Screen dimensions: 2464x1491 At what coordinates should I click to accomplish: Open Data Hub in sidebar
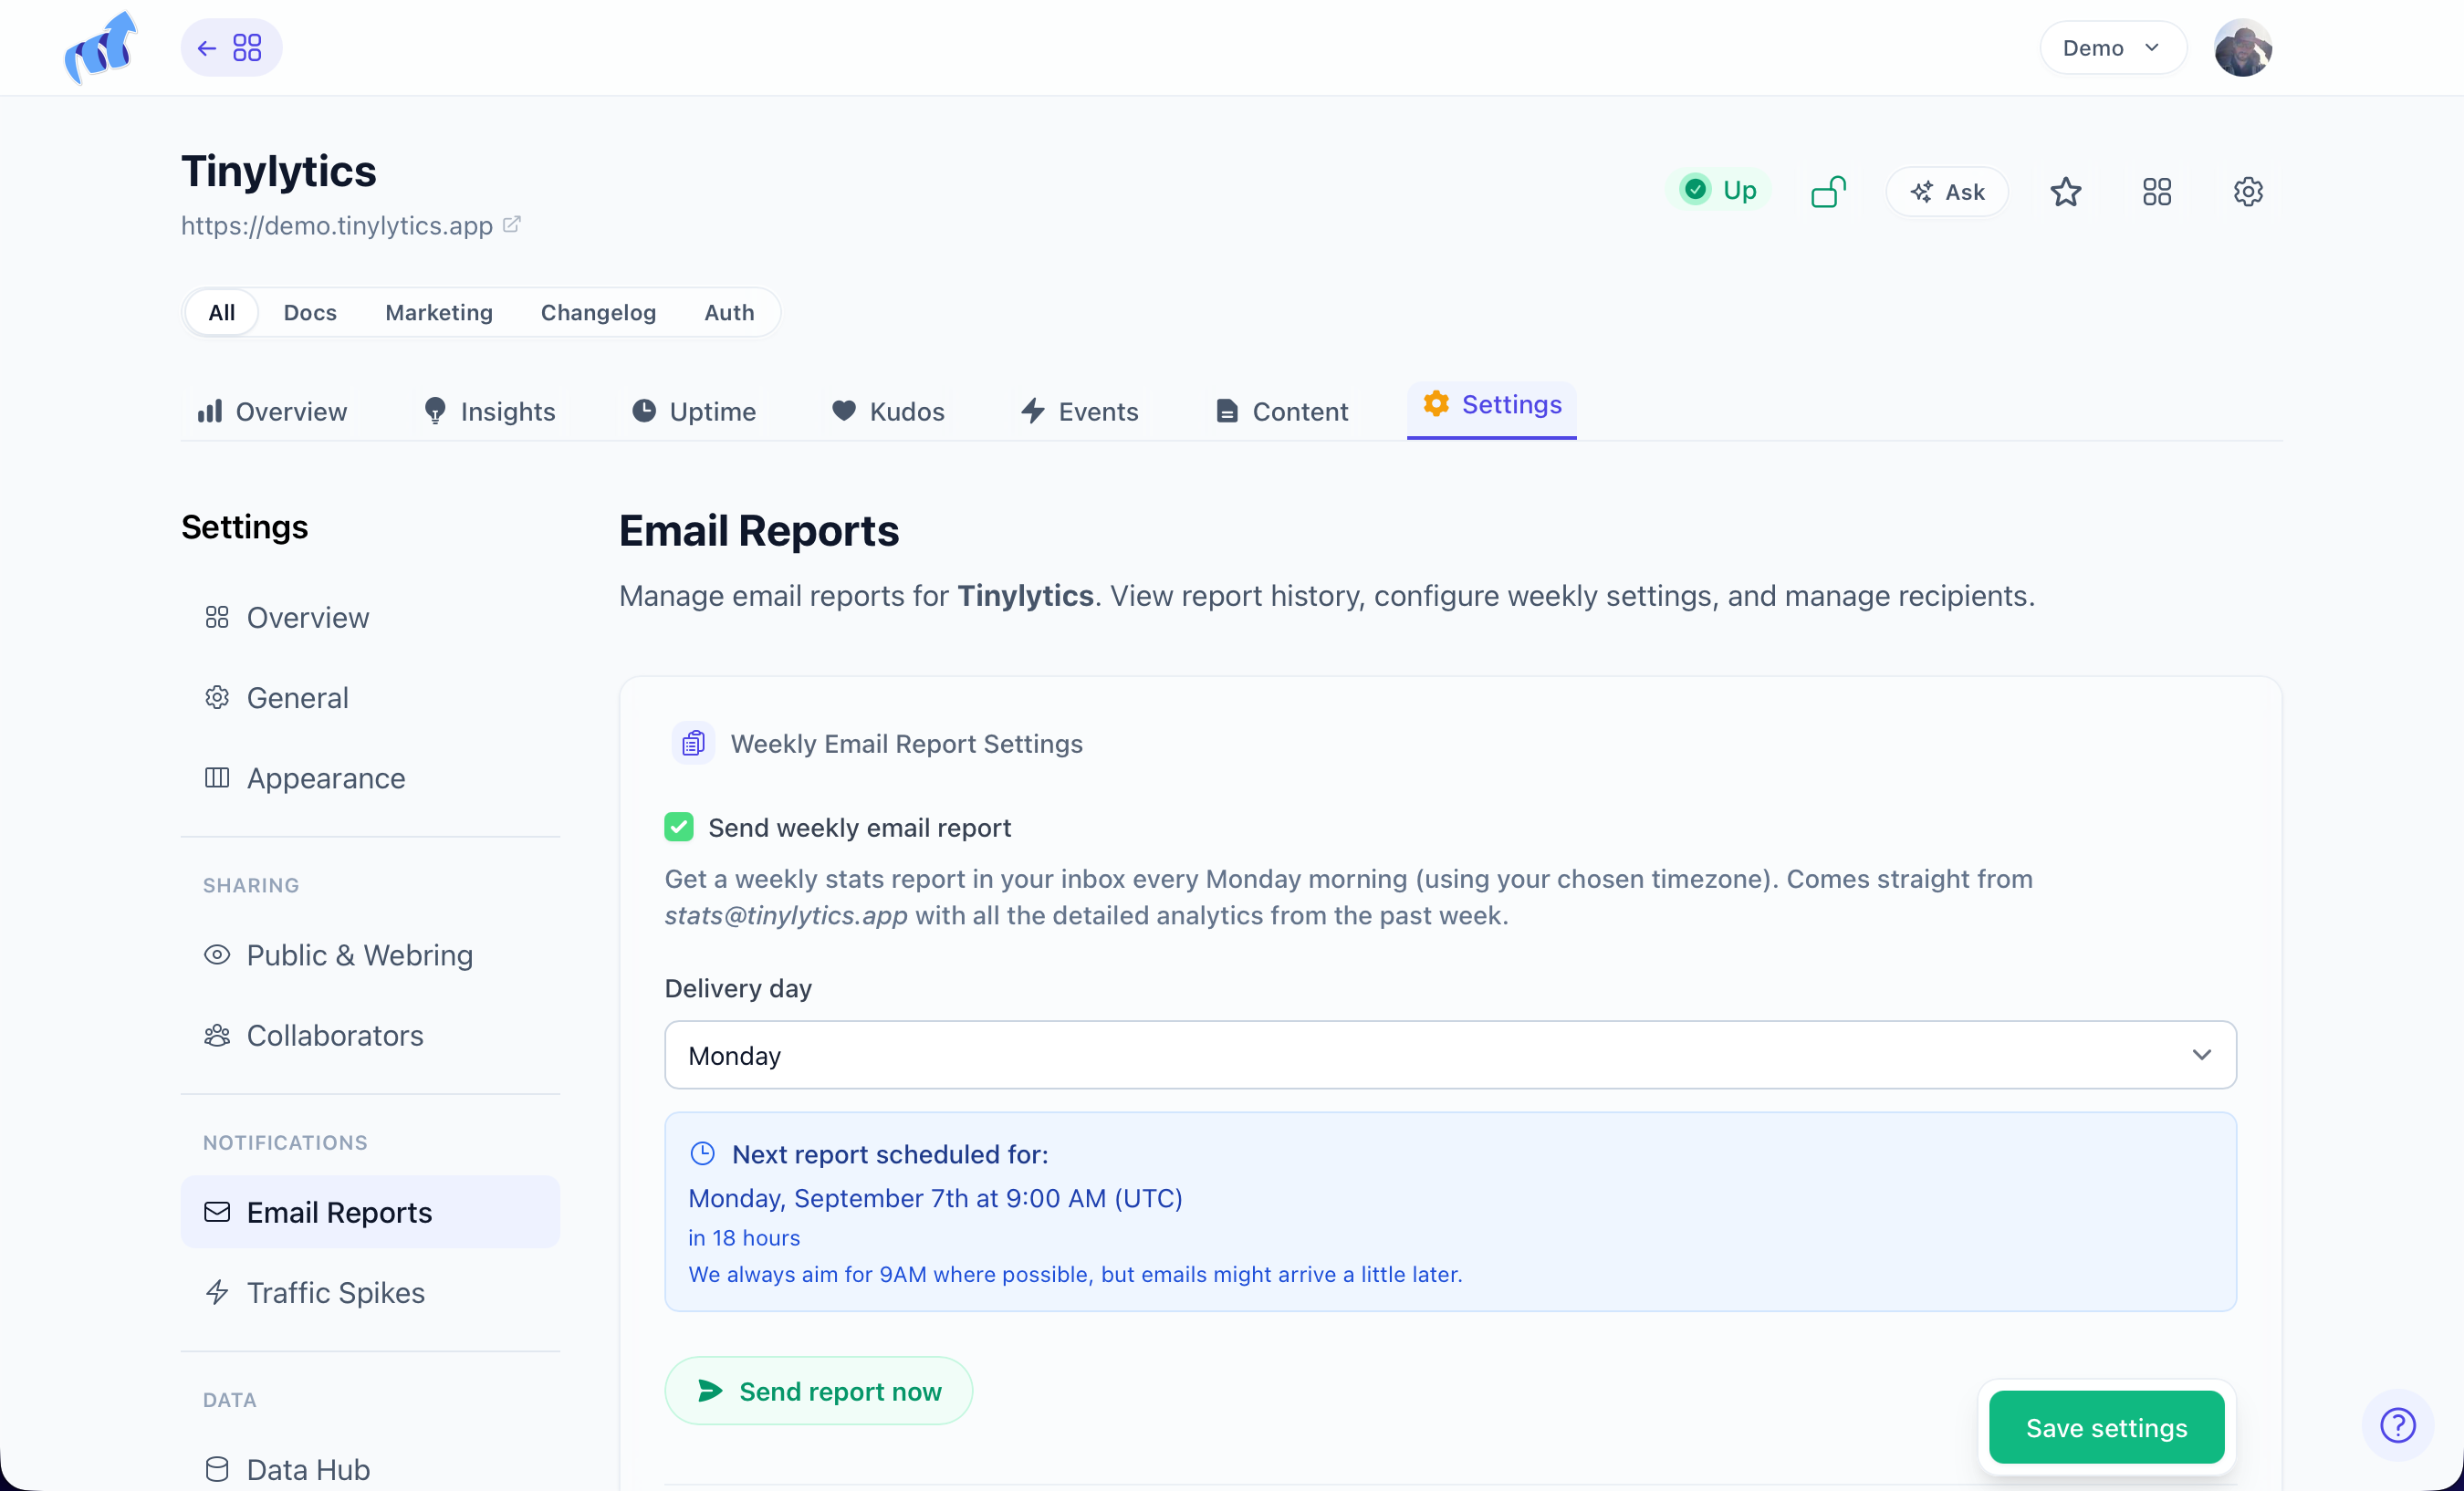pyautogui.click(x=370, y=1469)
